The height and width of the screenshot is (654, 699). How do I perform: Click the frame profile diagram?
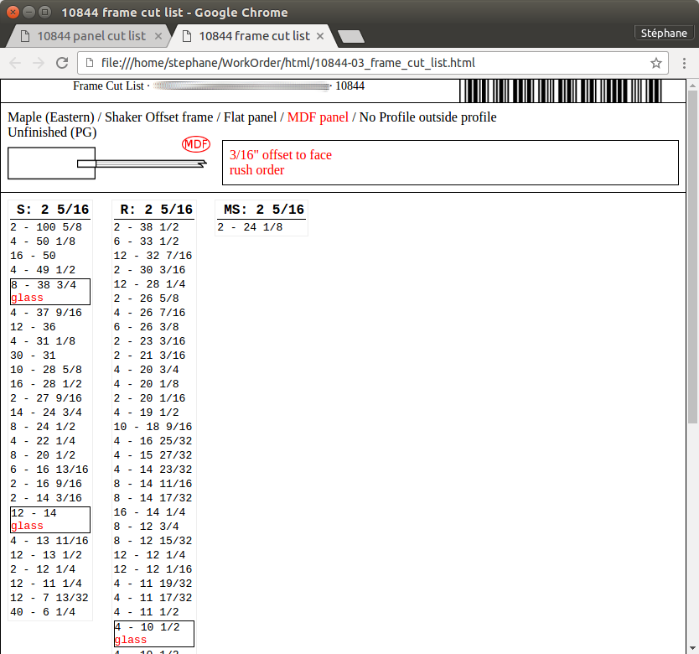point(106,163)
